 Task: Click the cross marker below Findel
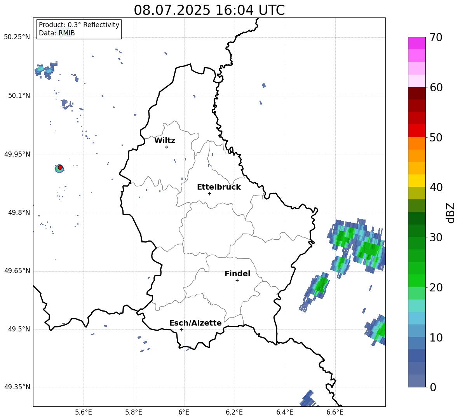tap(237, 281)
